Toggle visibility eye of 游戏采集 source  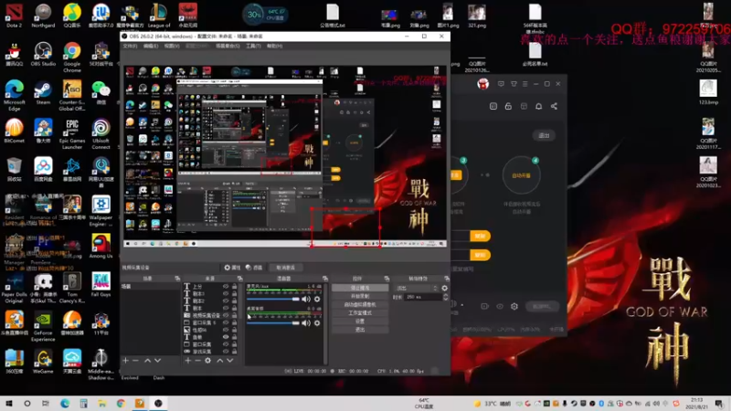[x=226, y=352]
